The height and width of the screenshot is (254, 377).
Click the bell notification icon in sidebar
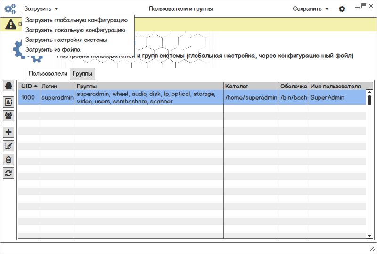[x=8, y=86]
